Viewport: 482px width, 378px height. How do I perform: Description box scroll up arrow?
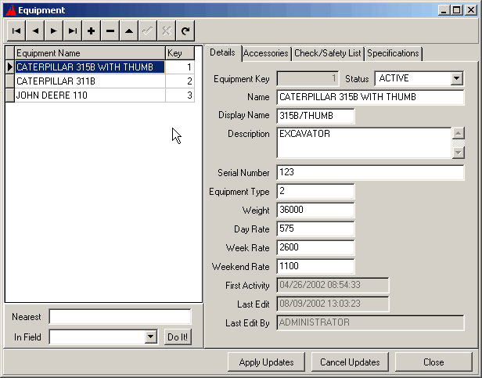[459, 134]
